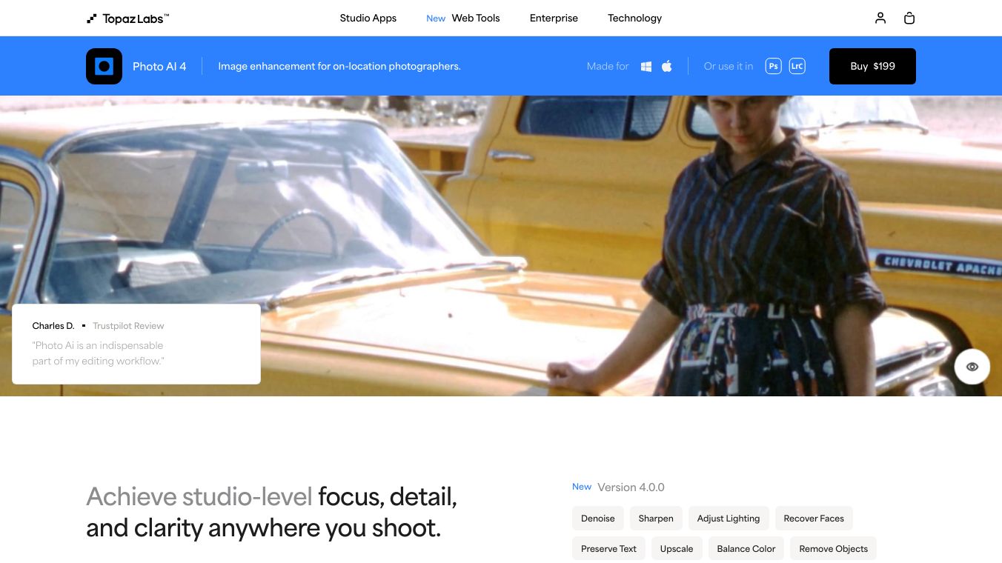Select the Balance Color feature tag
The height and width of the screenshot is (563, 1002).
tap(746, 549)
